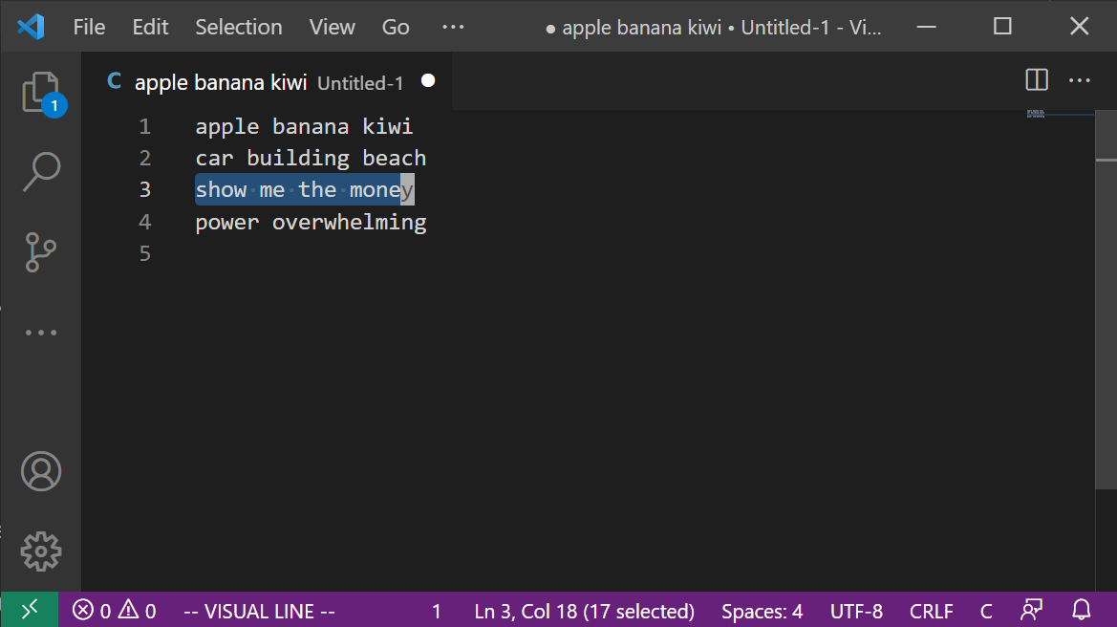Click the selected 'show me the money' line
1117x627 pixels.
point(304,189)
